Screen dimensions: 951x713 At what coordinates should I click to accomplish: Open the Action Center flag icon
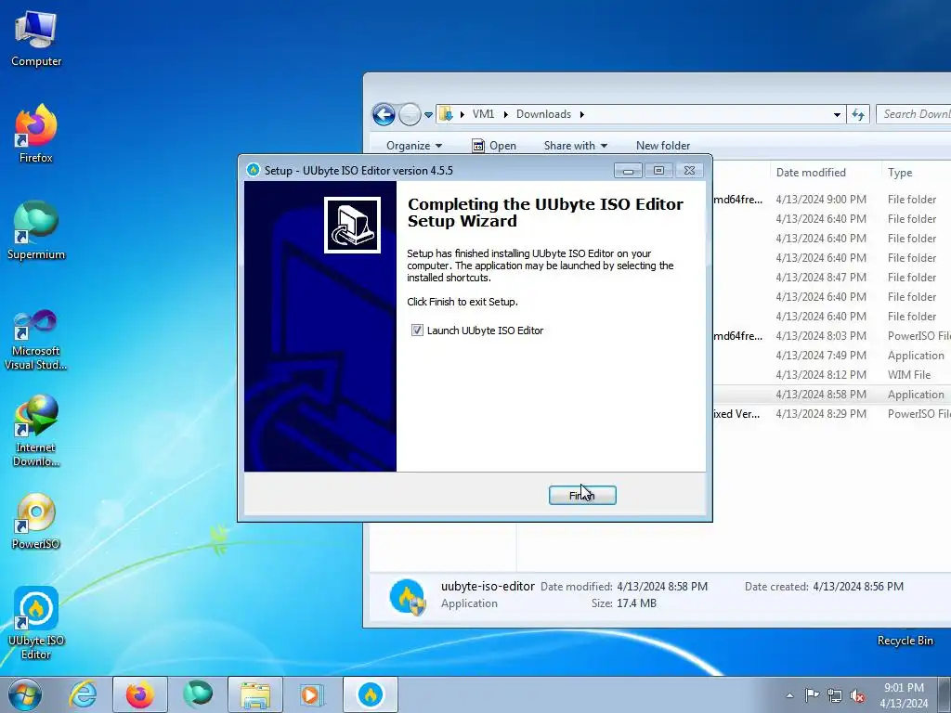tap(812, 695)
